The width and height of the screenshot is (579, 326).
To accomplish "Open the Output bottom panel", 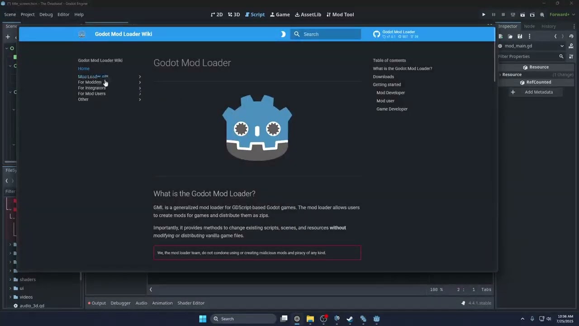I will 97,303.
